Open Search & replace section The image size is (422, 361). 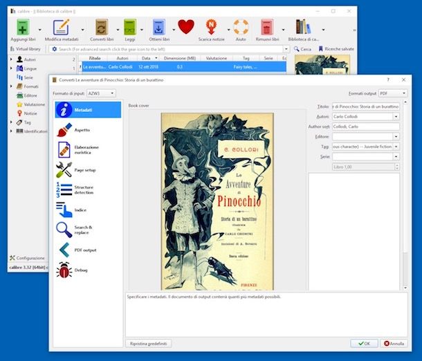coord(88,230)
